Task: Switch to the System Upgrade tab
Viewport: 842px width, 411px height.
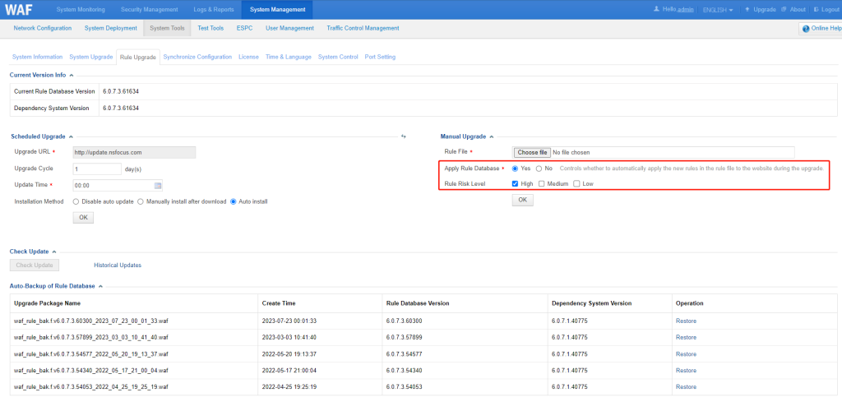Action: [x=91, y=57]
